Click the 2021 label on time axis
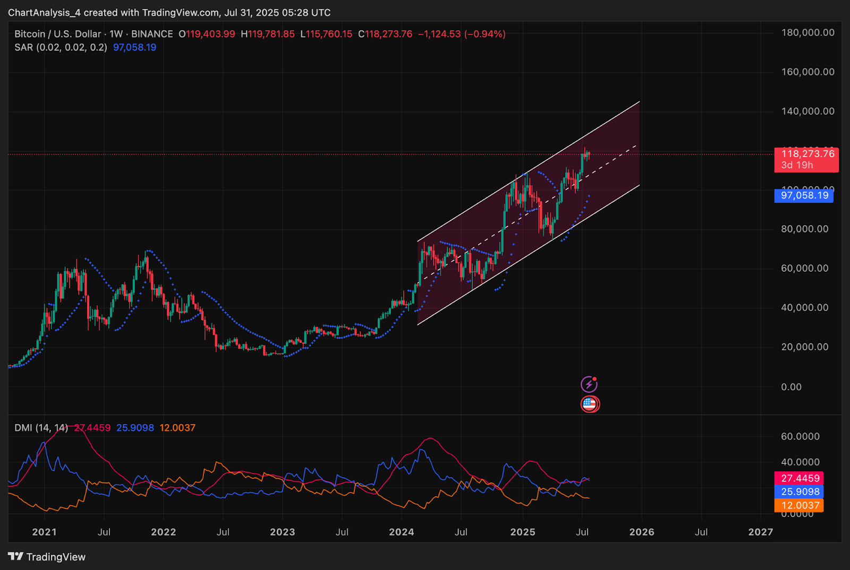 click(44, 532)
